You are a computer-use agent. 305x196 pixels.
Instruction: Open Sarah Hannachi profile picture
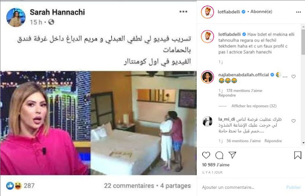(16, 17)
